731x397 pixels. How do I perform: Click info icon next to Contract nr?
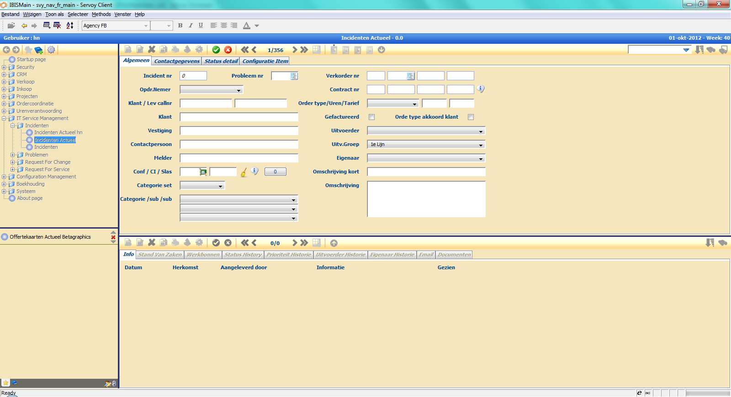coord(481,89)
